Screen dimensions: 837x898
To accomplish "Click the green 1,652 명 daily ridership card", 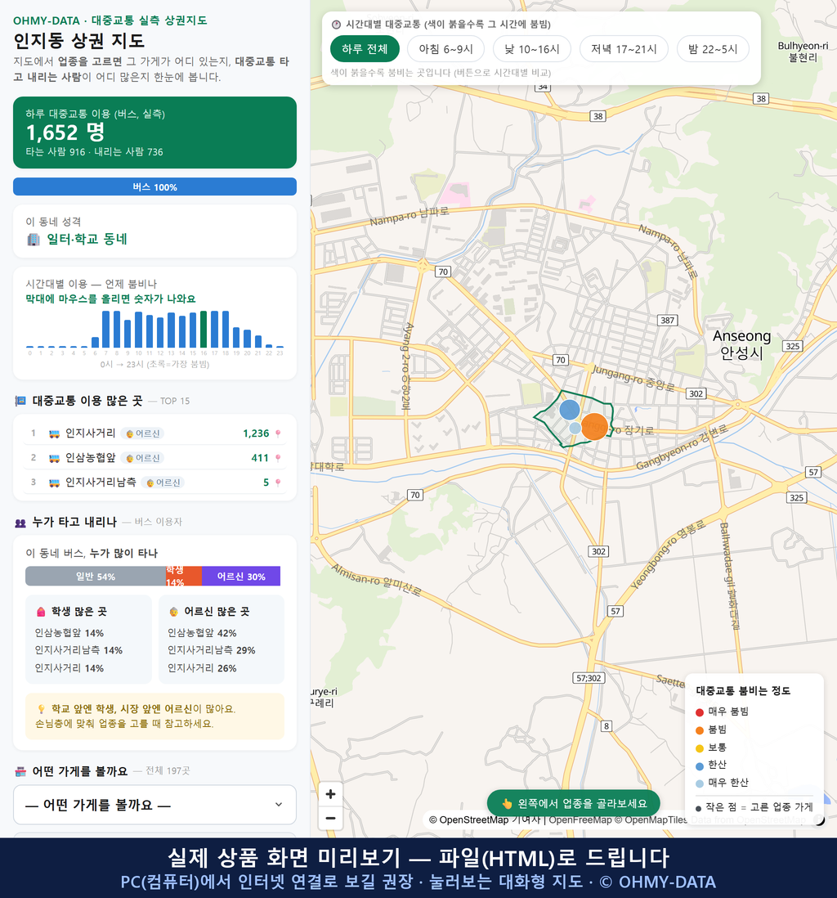I will point(154,132).
